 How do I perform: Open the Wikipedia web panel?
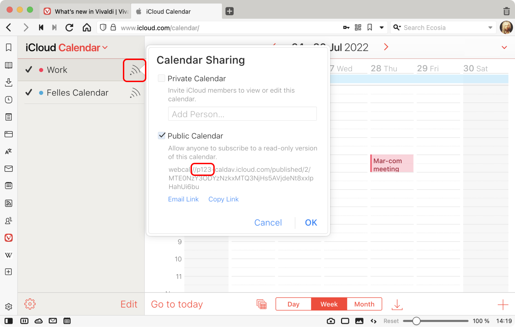[x=9, y=255]
